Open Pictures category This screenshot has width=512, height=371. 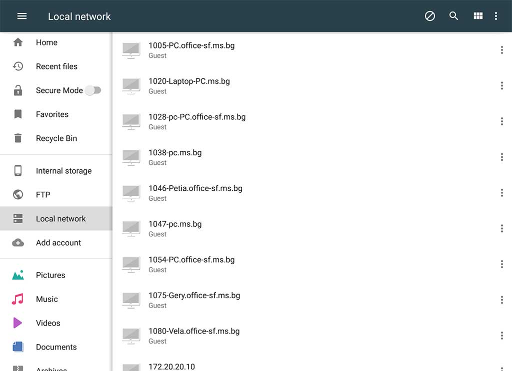56,275
